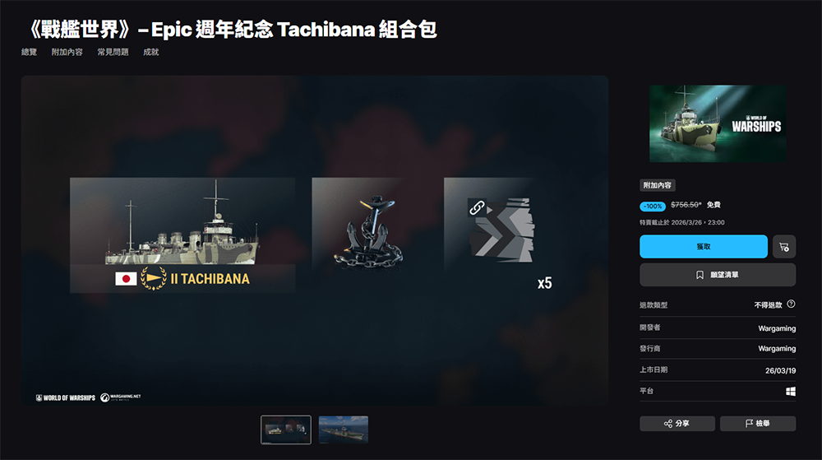Click the add-to-cart icon beside 獲取
The width and height of the screenshot is (822, 460).
click(x=784, y=247)
